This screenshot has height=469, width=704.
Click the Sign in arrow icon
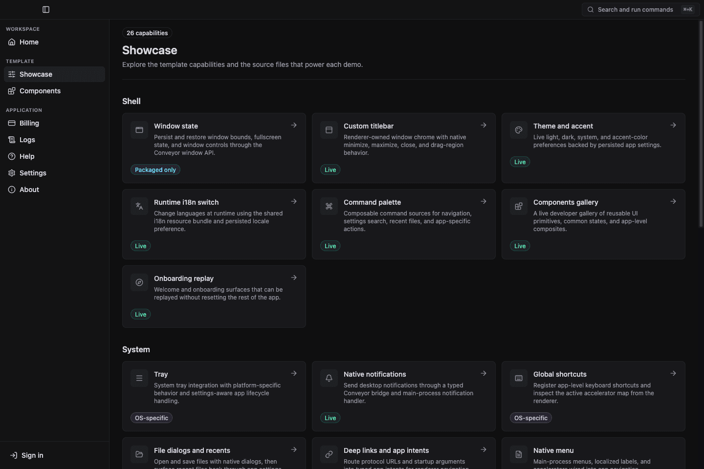[14, 455]
